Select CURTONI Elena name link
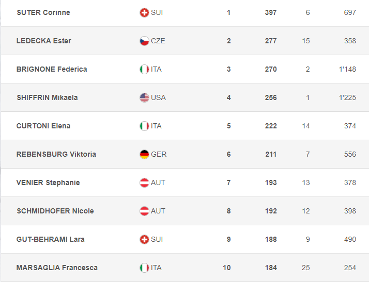The image size is (369, 282). pyautogui.click(x=43, y=126)
